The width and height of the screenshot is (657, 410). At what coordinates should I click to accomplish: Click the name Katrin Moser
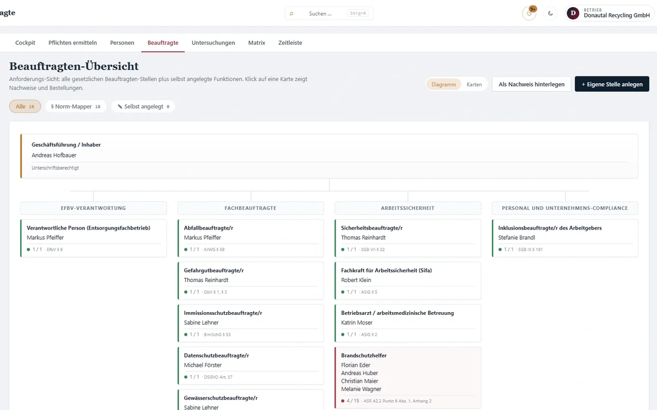pos(356,323)
